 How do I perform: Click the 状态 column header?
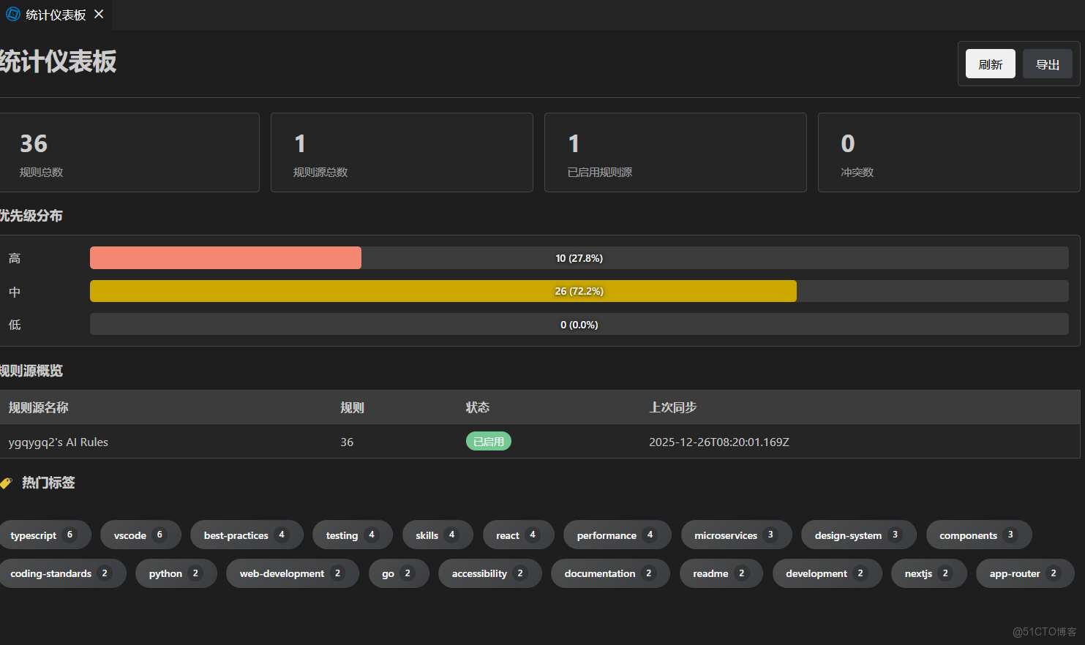click(478, 407)
